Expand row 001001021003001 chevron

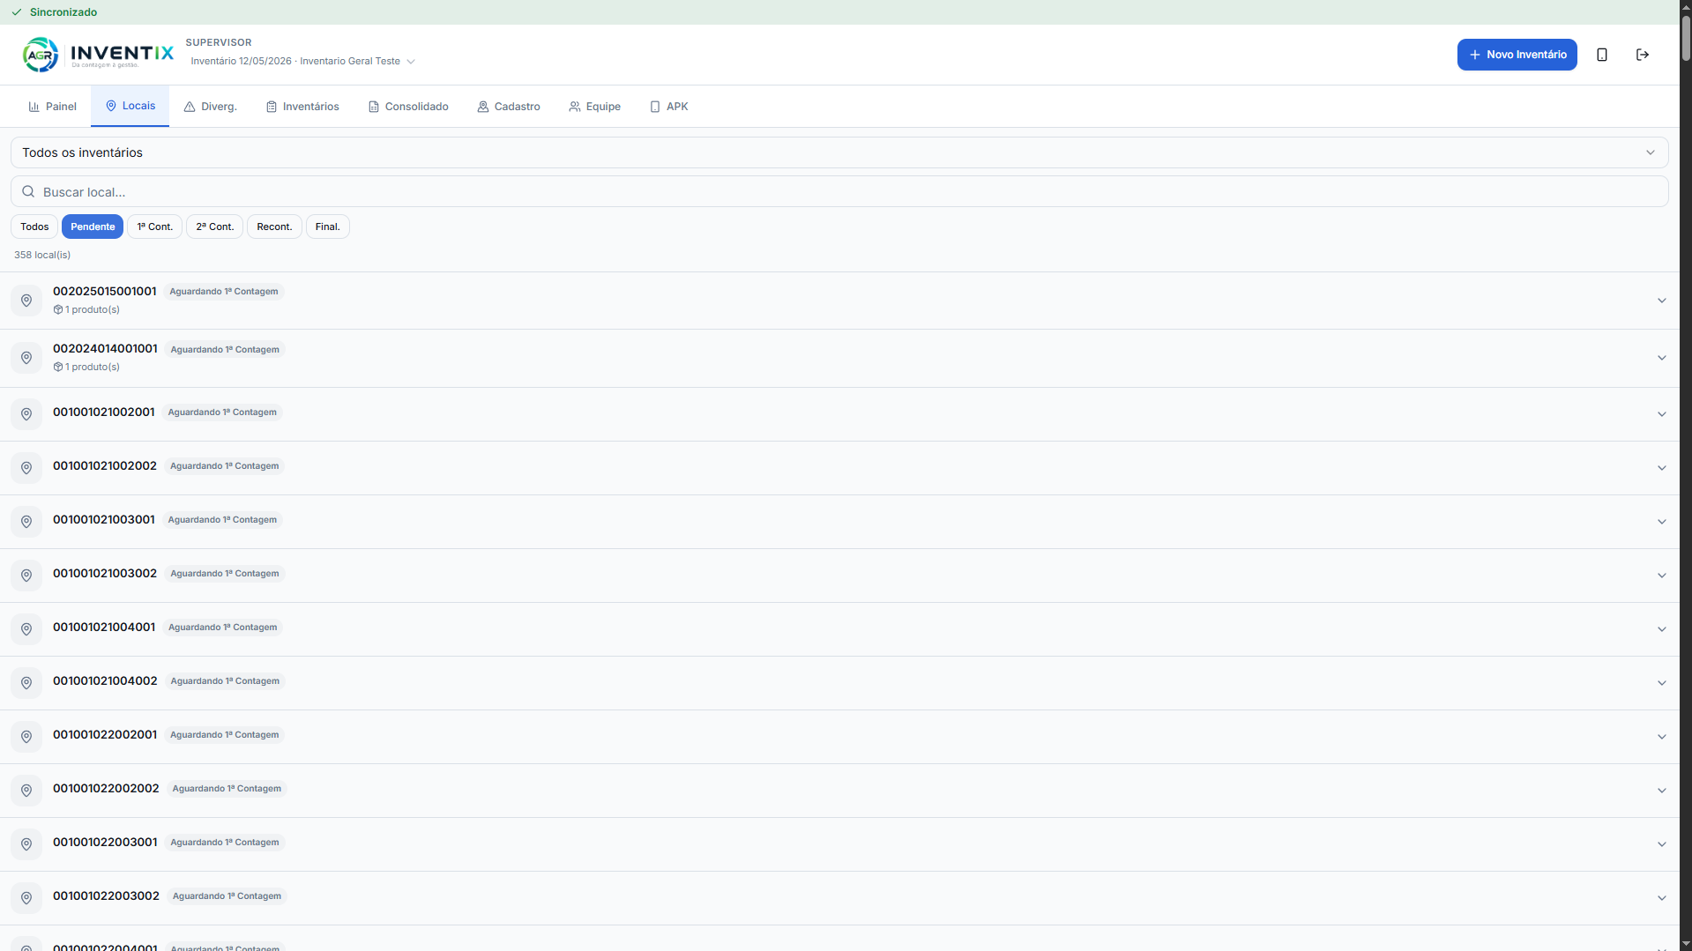click(1661, 522)
